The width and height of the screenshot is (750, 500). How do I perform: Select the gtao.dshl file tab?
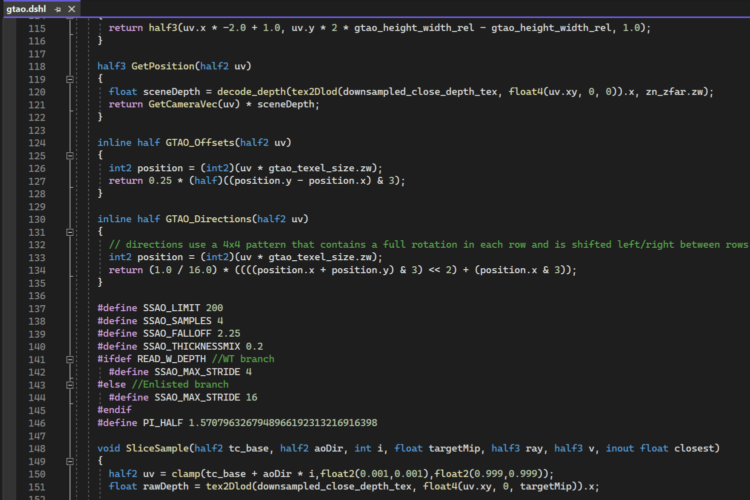coord(26,9)
